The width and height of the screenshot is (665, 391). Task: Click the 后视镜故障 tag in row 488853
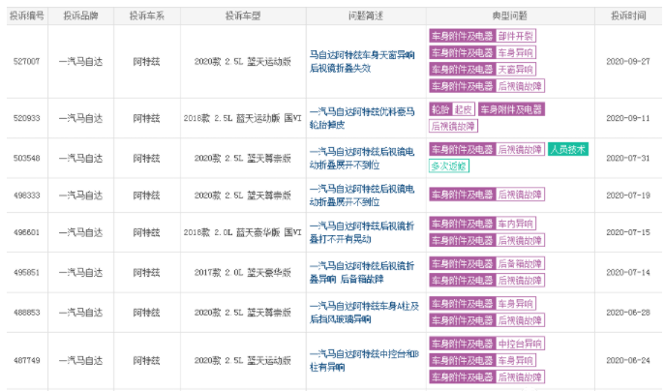520,320
